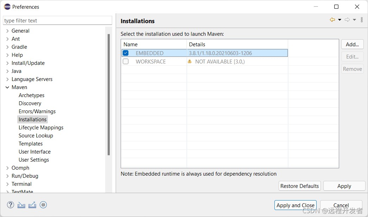The image size is (368, 217).
Task: Select Oomph in the preference tree
Action: [20, 168]
